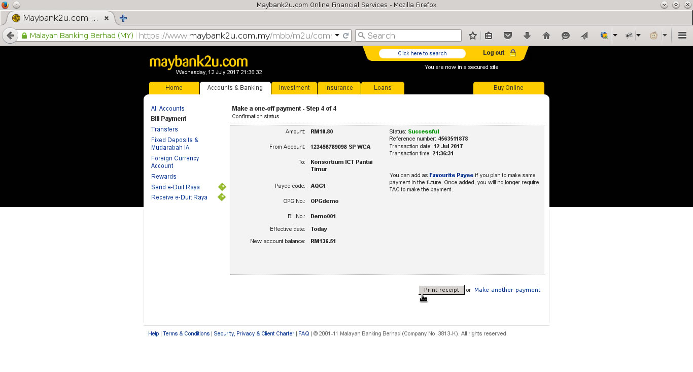Click the 'Click here to search' field
This screenshot has height=372, width=693.
tap(422, 53)
